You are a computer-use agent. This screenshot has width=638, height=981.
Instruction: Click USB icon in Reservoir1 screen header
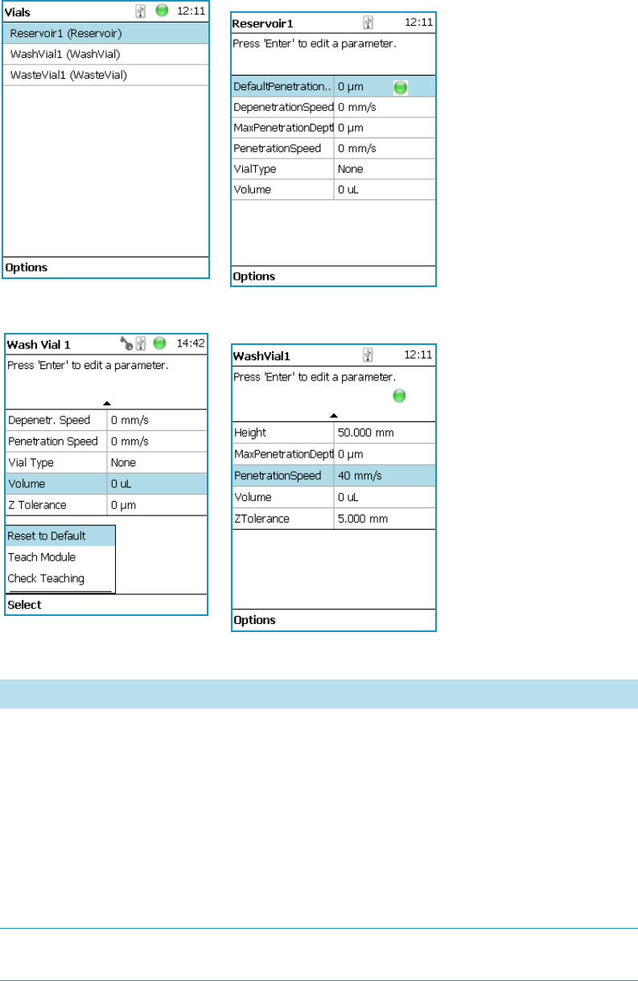pyautogui.click(x=369, y=23)
